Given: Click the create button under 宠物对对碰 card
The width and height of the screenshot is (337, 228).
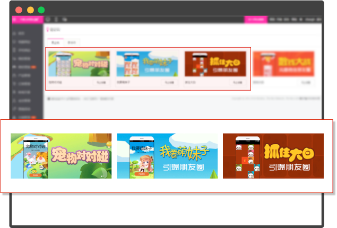Looking at the screenshot, I should [101, 83].
